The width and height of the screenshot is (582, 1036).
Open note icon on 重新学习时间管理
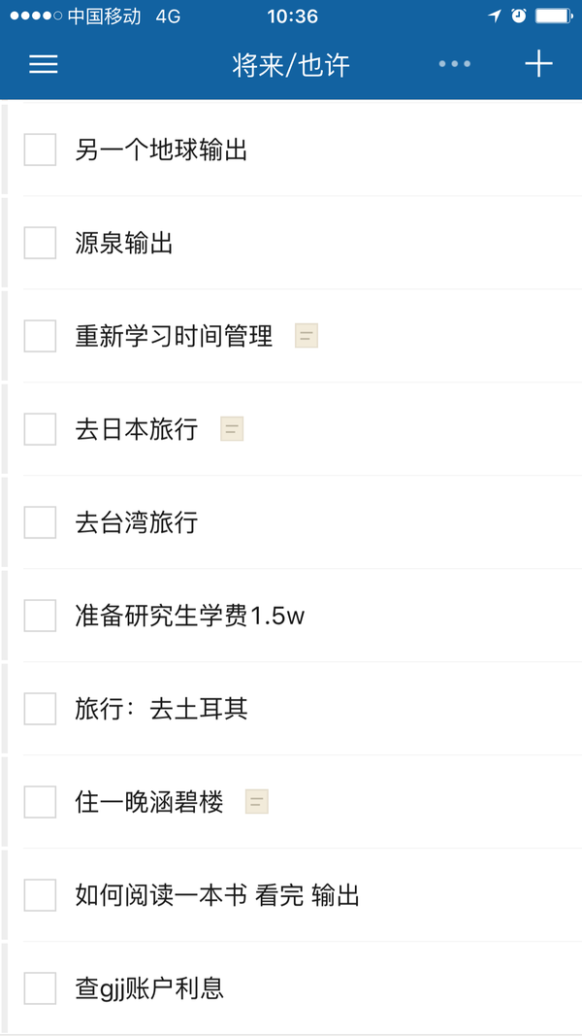click(x=307, y=336)
